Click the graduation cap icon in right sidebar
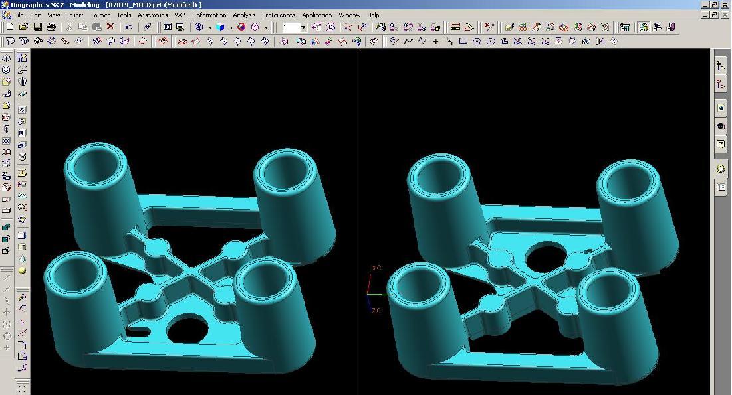The width and height of the screenshot is (732, 395). point(721,126)
